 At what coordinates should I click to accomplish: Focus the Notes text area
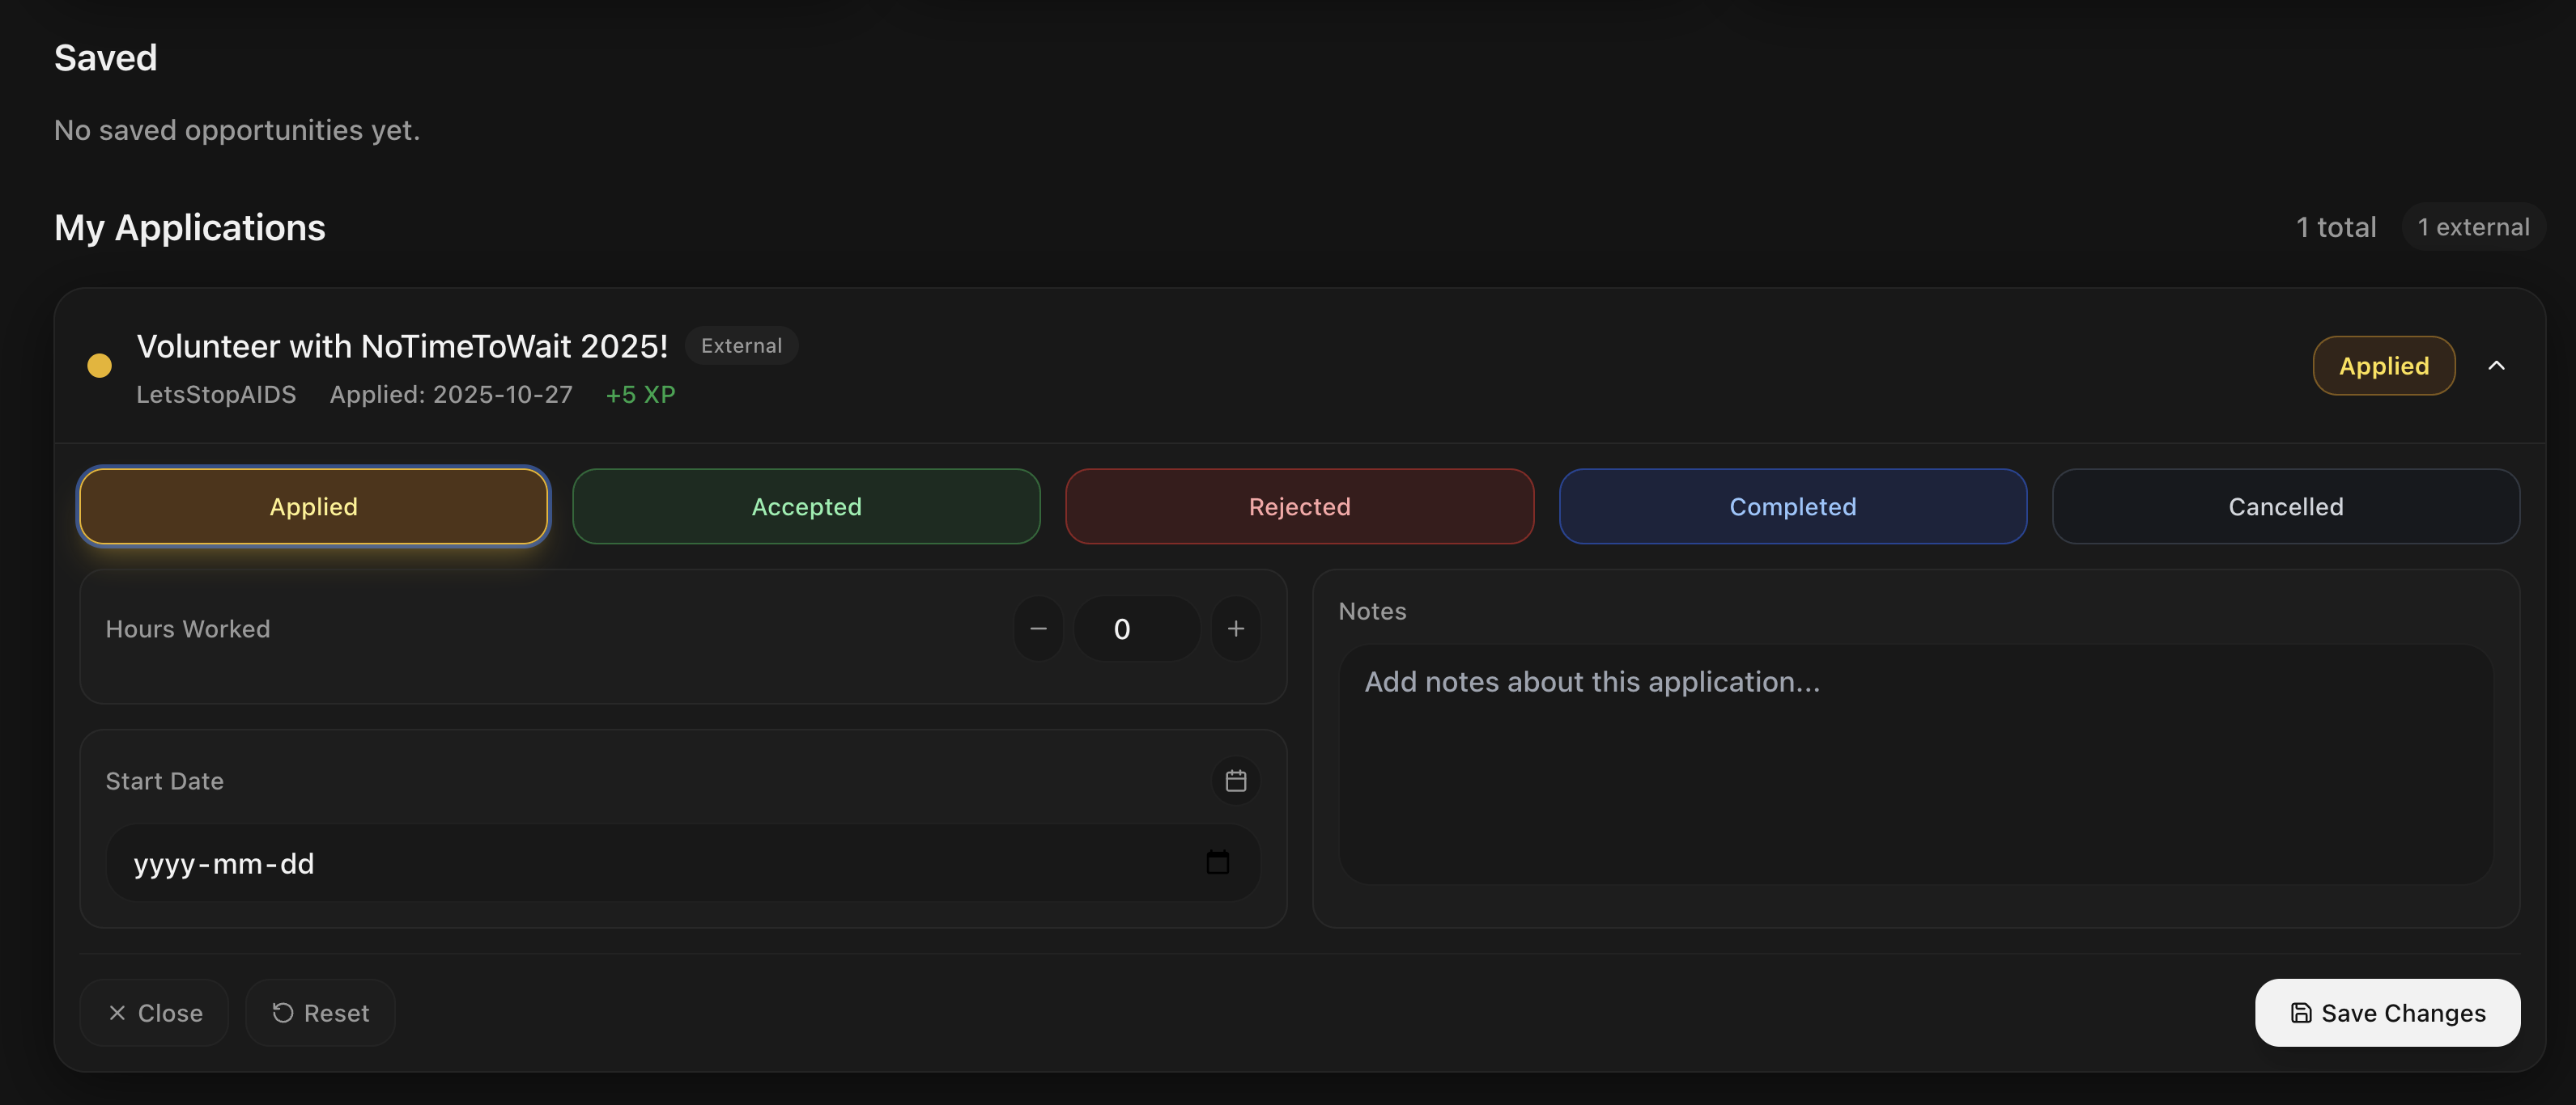coord(1915,764)
